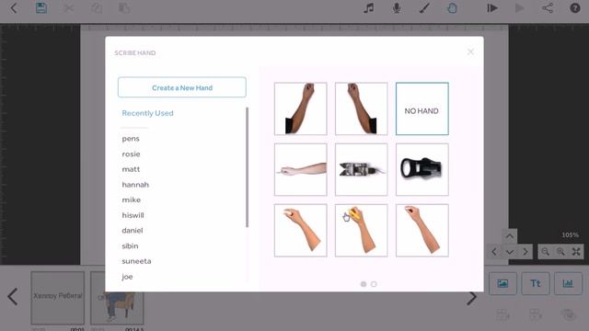
Task: Click the add text Tt button
Action: [536, 283]
